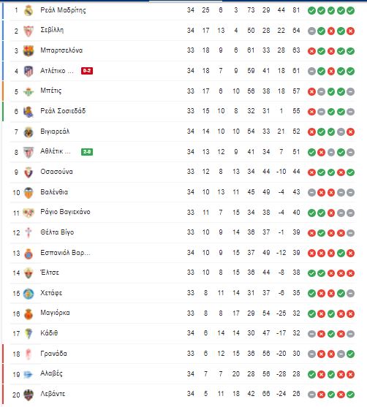Click Espanyol's first red loss form indicator
The image size is (367, 407).
pos(311,253)
